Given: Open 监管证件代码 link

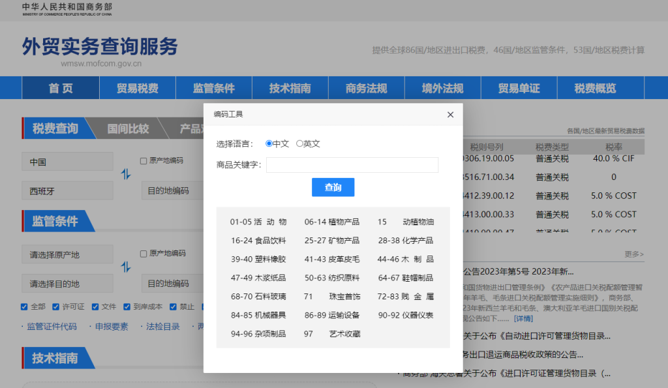Looking at the screenshot, I should (52, 327).
